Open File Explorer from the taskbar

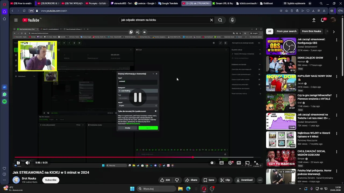[x=180, y=189]
